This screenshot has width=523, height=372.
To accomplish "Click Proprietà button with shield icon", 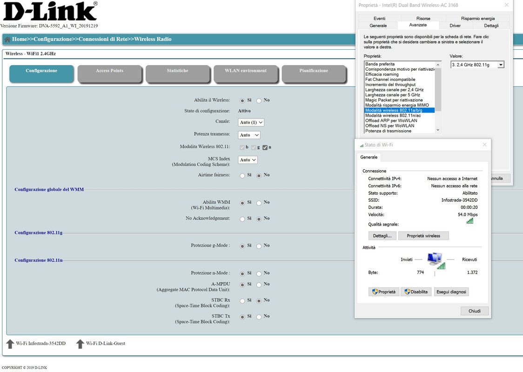I will pos(383,292).
